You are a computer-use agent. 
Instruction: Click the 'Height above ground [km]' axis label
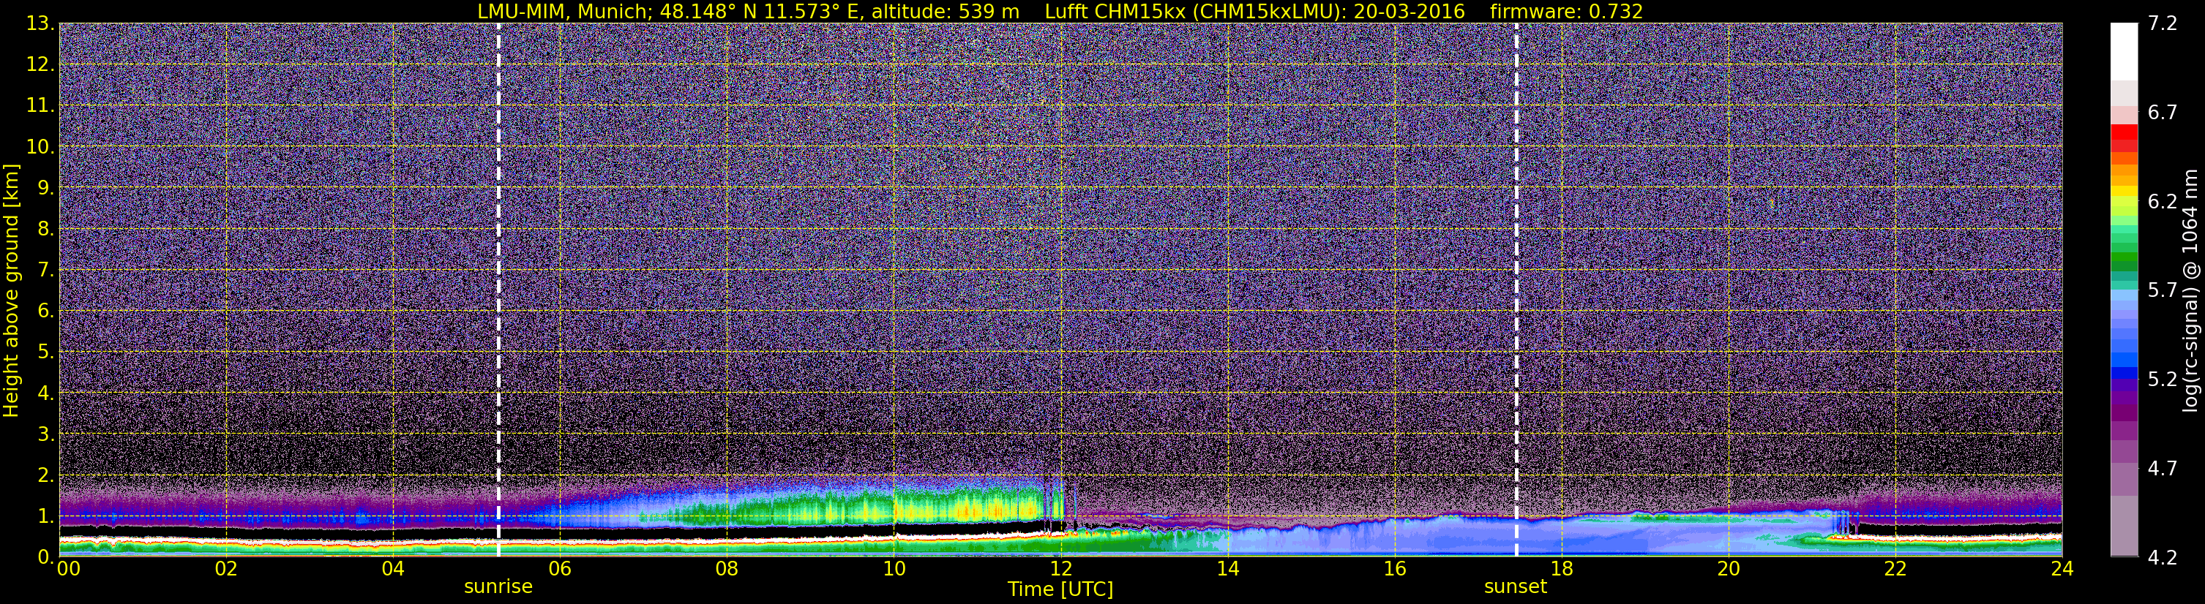point(11,290)
